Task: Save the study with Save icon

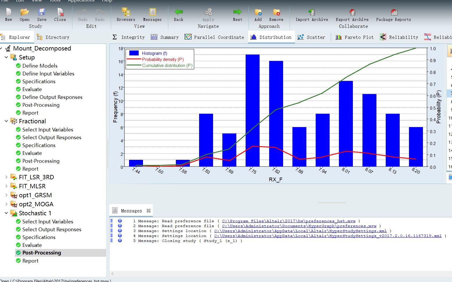Action: click(x=42, y=12)
